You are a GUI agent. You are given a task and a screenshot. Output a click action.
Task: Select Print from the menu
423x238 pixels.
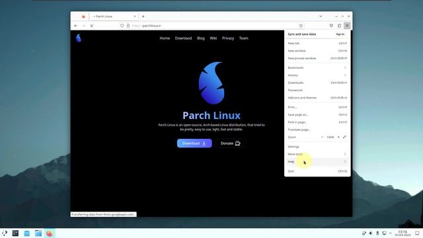(x=317, y=107)
